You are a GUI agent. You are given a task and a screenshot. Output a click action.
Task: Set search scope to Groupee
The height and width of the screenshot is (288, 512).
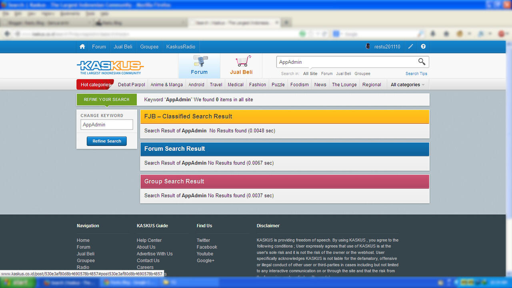tap(362, 74)
